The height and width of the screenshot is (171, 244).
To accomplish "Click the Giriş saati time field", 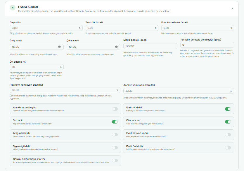I will (37, 47).
